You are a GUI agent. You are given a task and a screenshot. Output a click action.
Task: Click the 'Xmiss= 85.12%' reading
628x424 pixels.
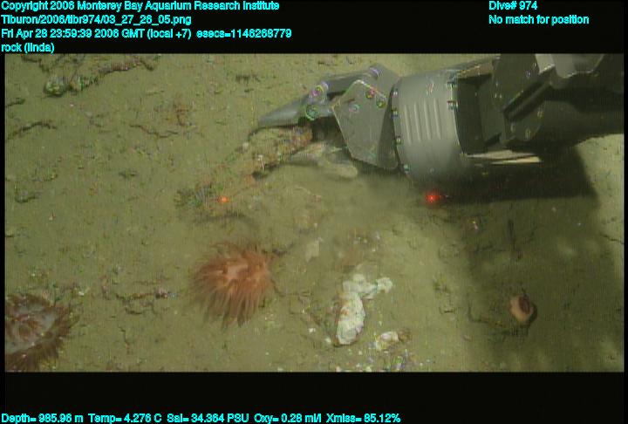coord(363,418)
